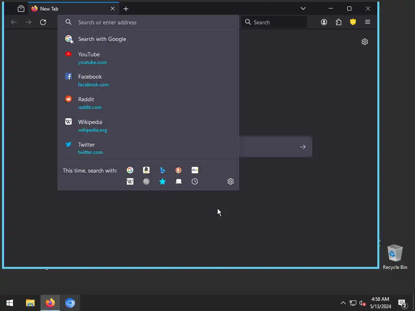
Task: Search this time with Google icon
Action: [x=130, y=170]
